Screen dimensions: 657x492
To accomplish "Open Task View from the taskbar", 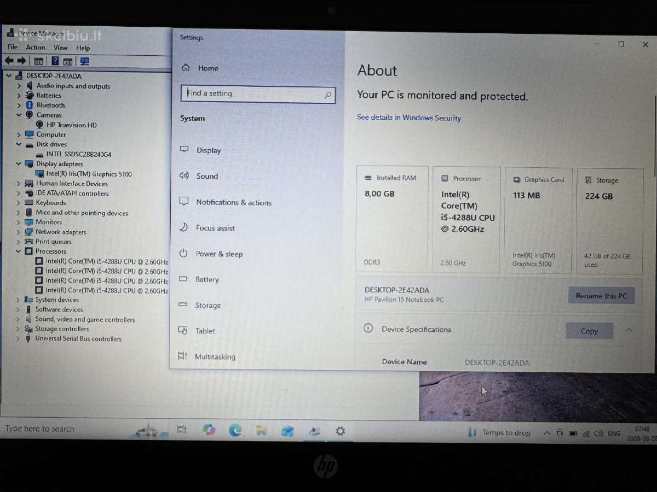I will click(182, 430).
